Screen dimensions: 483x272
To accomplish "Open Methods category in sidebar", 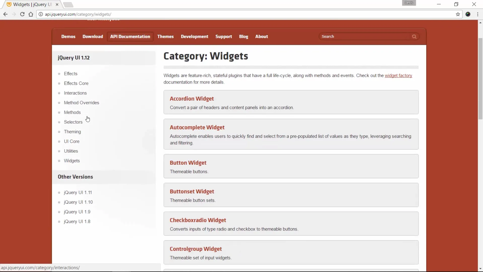I will pyautogui.click(x=72, y=112).
